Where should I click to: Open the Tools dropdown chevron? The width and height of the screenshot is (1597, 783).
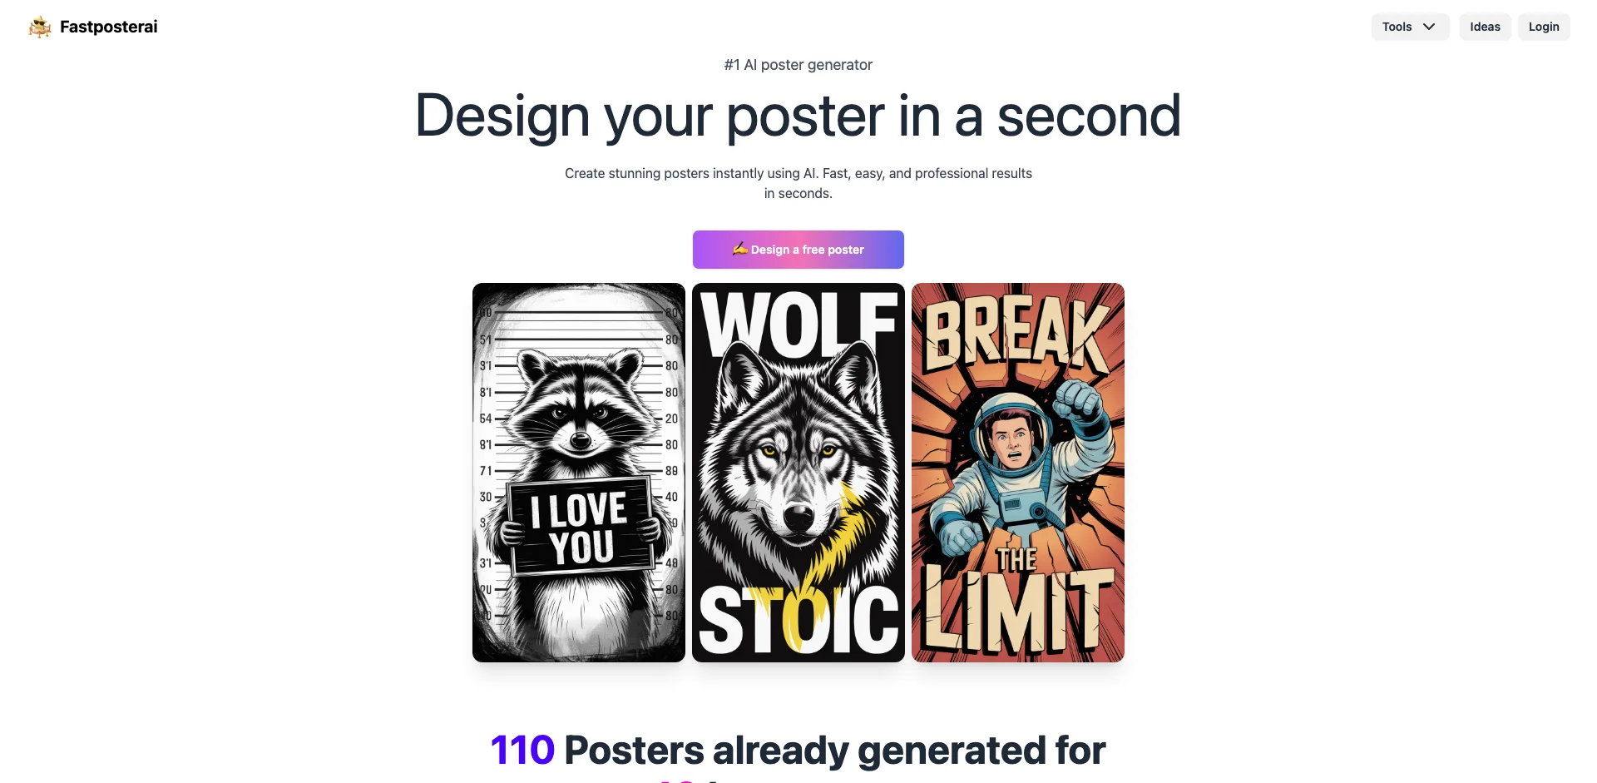click(x=1431, y=27)
